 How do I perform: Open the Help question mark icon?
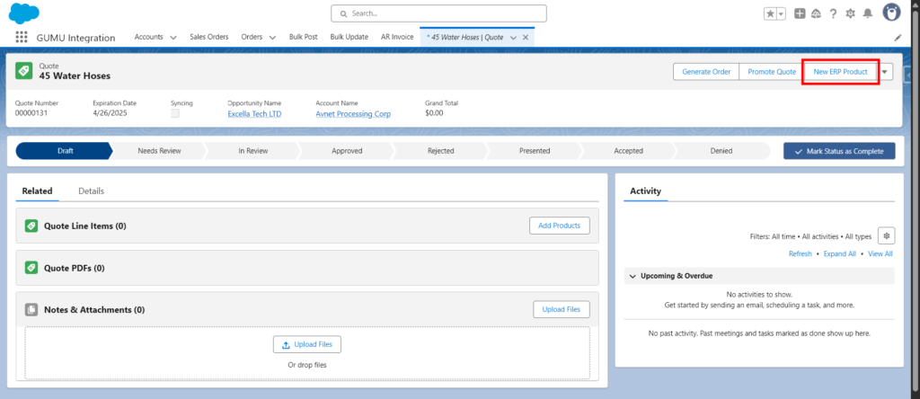pyautogui.click(x=833, y=13)
